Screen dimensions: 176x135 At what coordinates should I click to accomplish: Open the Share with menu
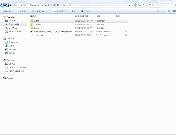coord(60,11)
